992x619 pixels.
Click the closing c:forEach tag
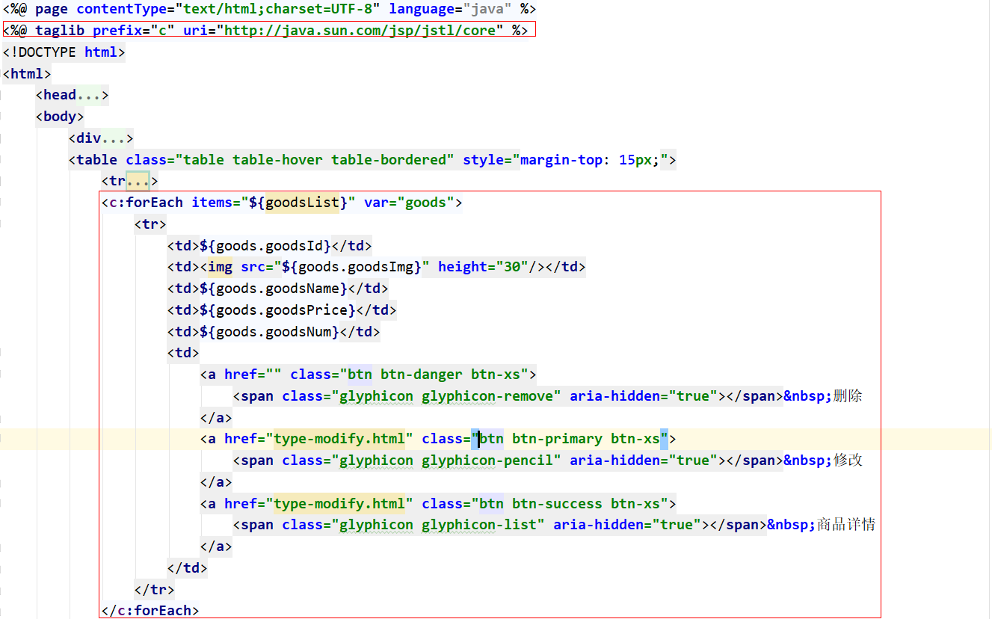[150, 611]
